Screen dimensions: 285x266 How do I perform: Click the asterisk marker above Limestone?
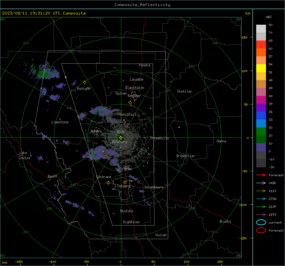click(x=60, y=119)
